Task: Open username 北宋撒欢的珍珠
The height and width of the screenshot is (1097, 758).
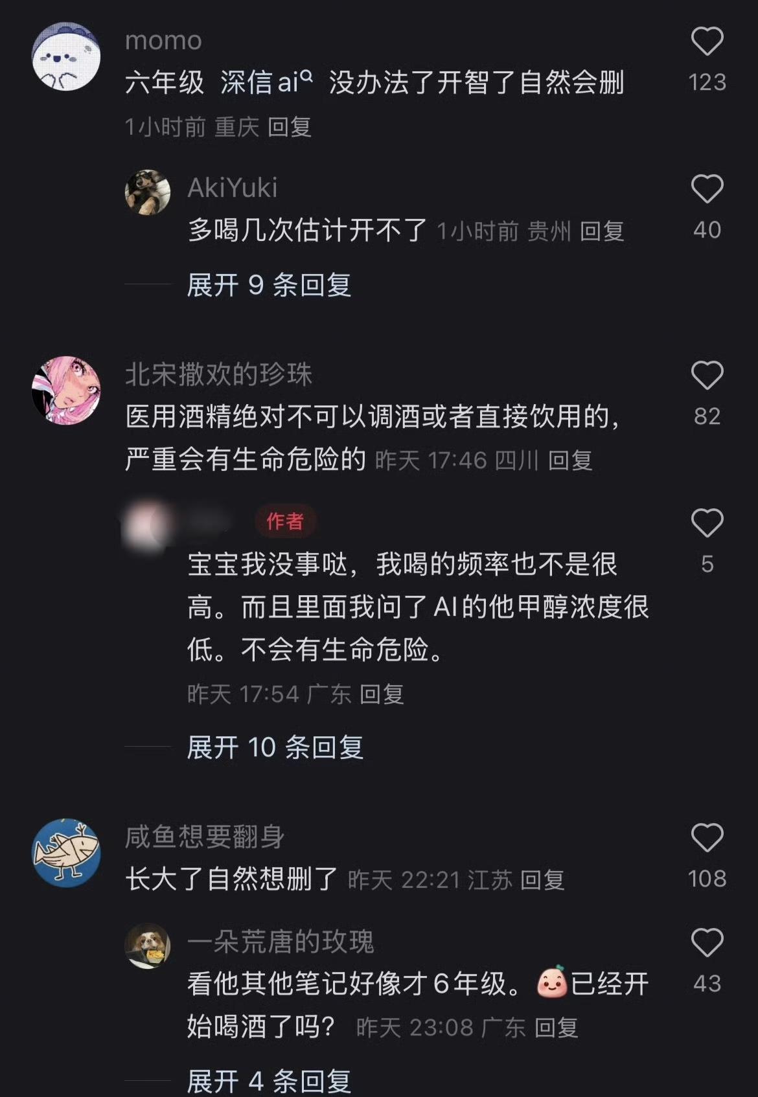Action: pyautogui.click(x=219, y=374)
